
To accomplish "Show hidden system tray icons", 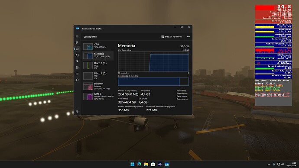I will [269, 164].
